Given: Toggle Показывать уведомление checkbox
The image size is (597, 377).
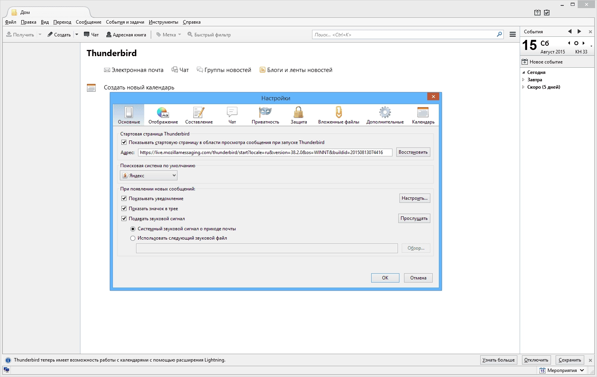Looking at the screenshot, I should [x=124, y=198].
